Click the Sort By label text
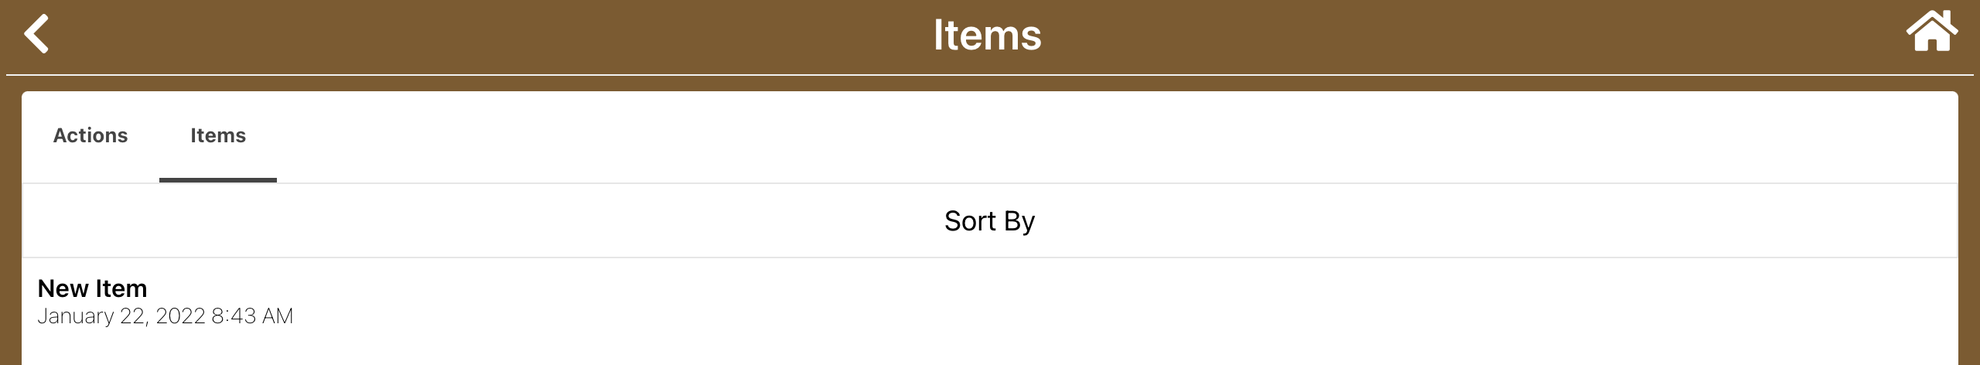This screenshot has height=365, width=1980. click(989, 221)
